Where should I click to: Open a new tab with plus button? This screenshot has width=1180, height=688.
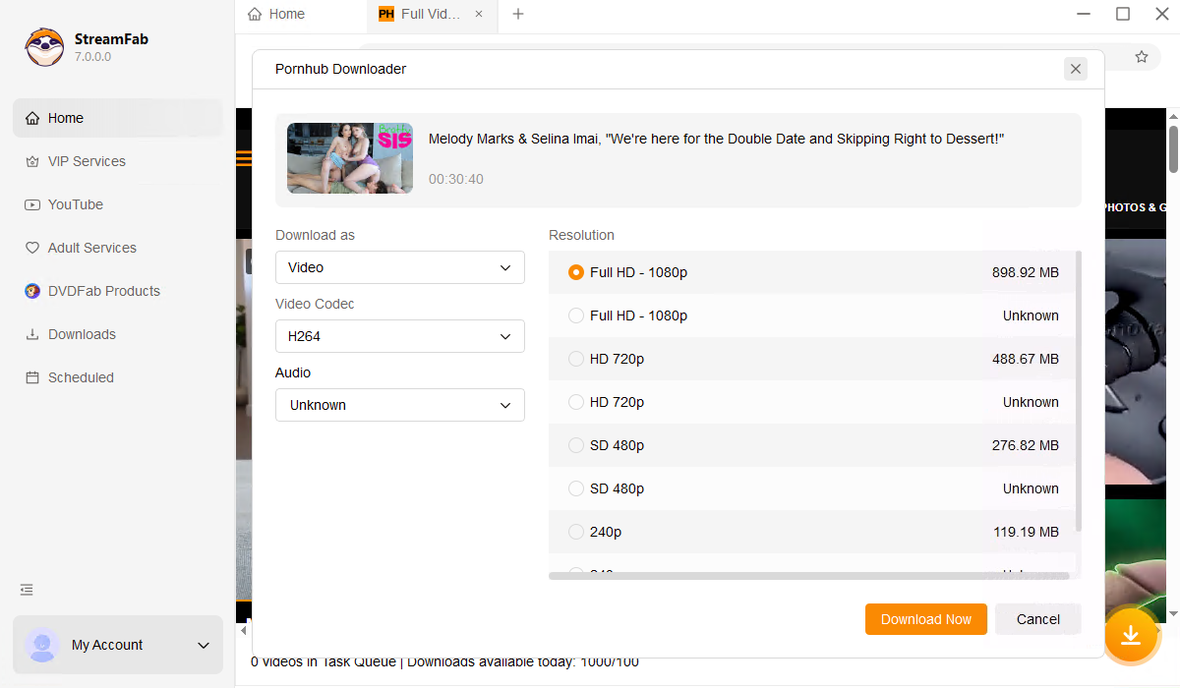(x=518, y=14)
